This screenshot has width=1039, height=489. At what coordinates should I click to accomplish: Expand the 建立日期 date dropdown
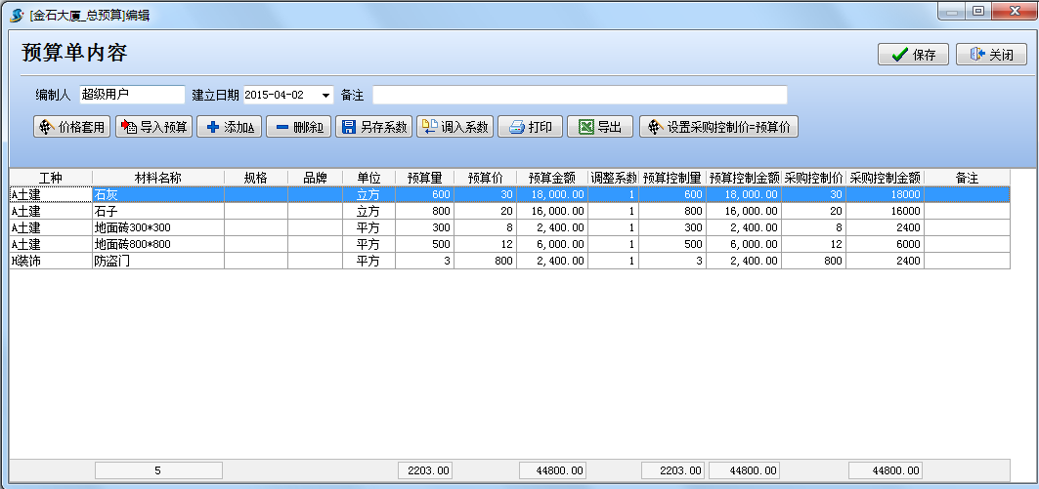[325, 95]
